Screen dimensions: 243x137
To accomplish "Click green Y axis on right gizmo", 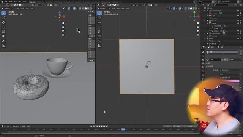I will pos(194,12).
